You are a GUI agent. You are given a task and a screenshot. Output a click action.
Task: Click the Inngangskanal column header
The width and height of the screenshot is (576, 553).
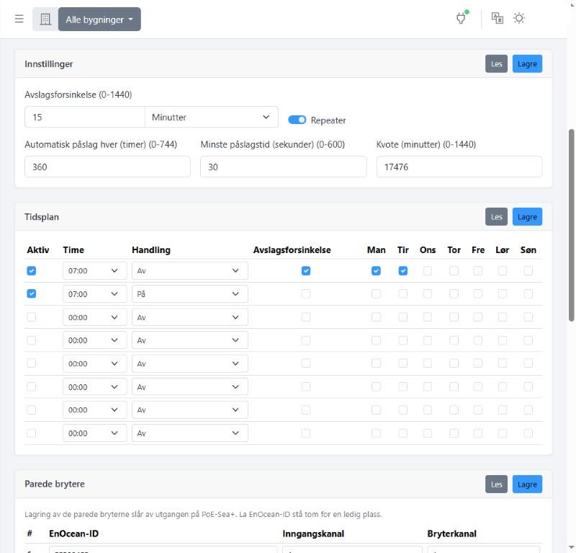coord(313,534)
